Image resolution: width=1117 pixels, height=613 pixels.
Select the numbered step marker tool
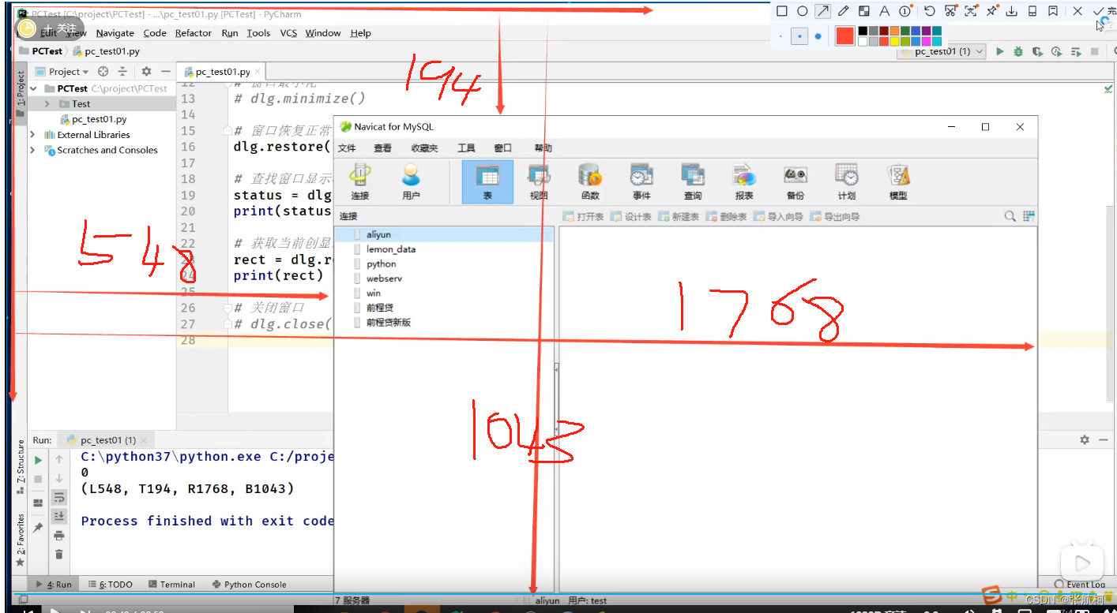pyautogui.click(x=905, y=11)
